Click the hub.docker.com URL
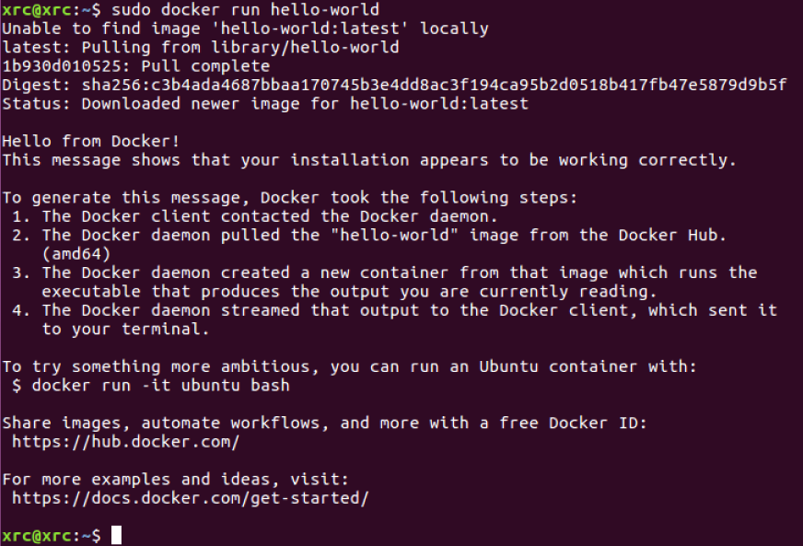The image size is (803, 546). click(x=125, y=442)
